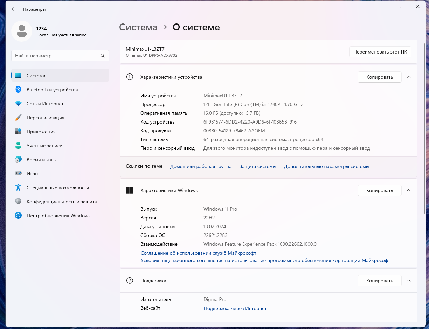This screenshot has width=429, height=329.
Task: Copy Windows specifications with Копировать
Action: click(x=379, y=190)
